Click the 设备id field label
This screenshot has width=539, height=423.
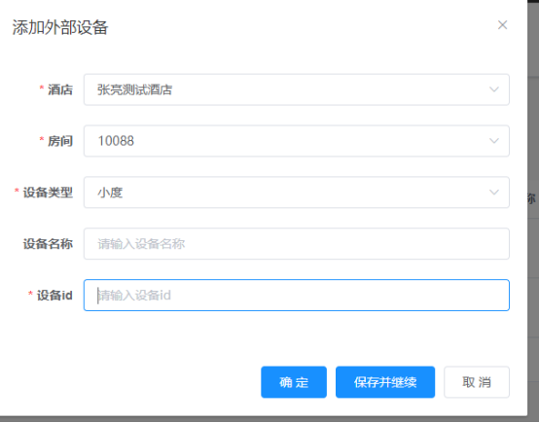(54, 296)
